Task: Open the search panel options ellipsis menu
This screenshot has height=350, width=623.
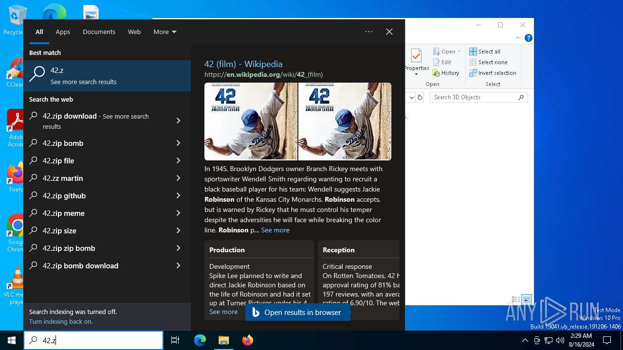Action: coord(369,32)
